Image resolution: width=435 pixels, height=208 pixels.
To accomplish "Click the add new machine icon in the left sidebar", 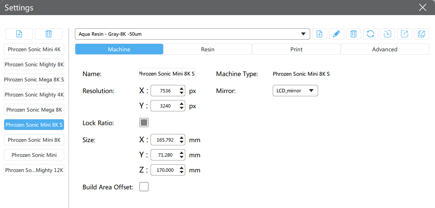I will (x=19, y=34).
